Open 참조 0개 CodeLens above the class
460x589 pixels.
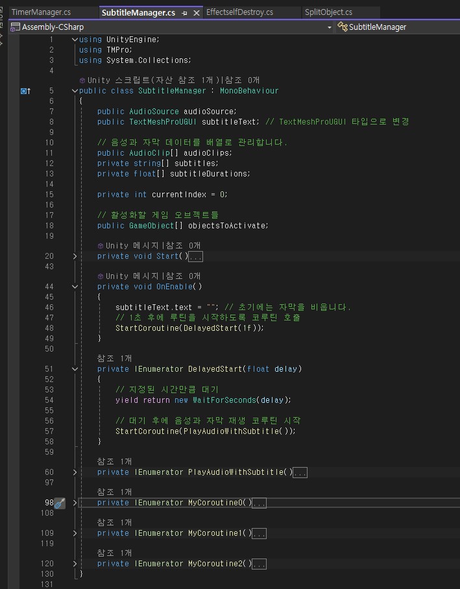tap(243, 80)
